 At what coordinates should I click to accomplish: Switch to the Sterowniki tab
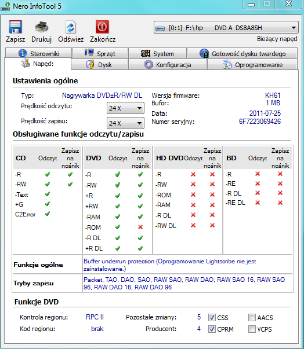[38, 53]
